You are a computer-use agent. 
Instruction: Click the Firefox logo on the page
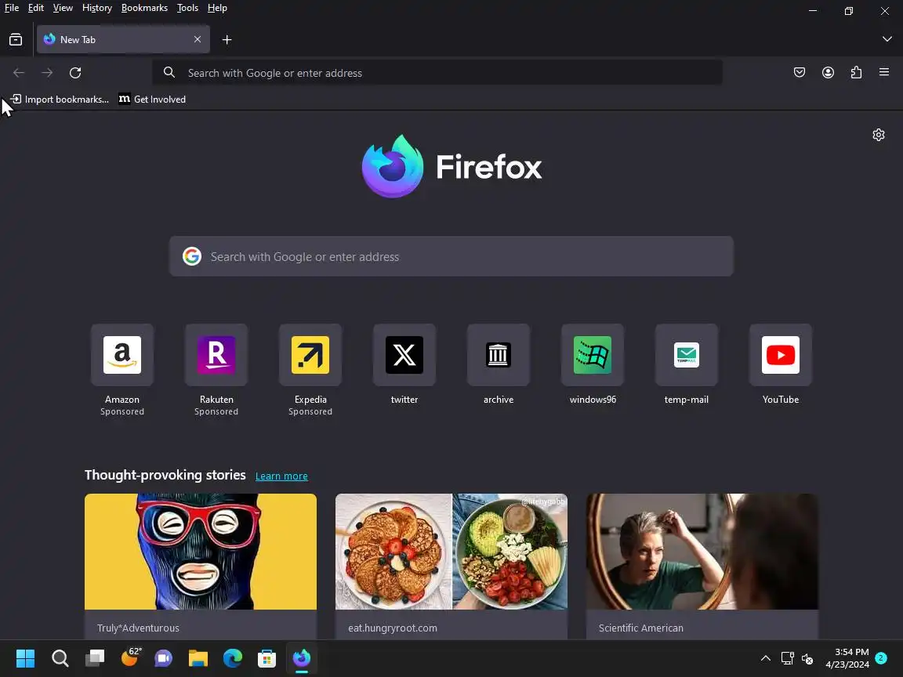pyautogui.click(x=451, y=166)
